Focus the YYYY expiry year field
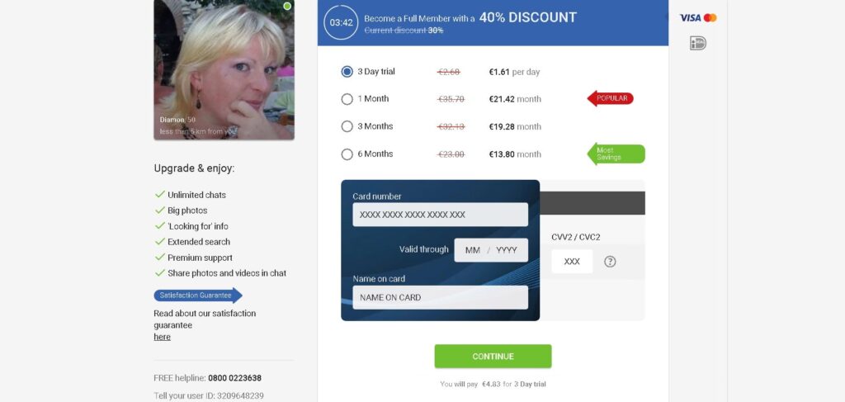The height and width of the screenshot is (402, 845). [507, 250]
